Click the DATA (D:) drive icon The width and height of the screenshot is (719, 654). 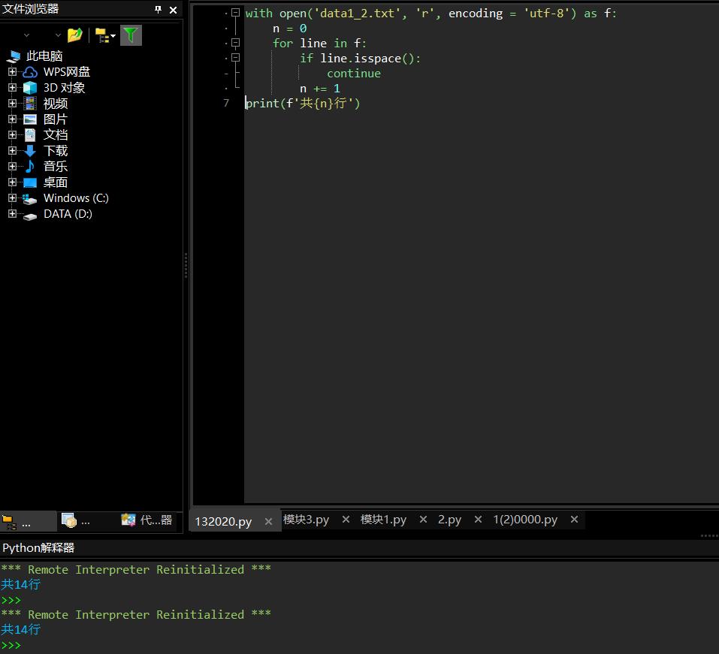[x=30, y=215]
